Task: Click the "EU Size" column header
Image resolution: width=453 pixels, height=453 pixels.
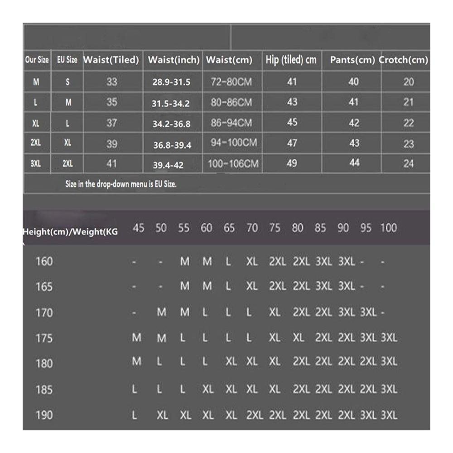Action: tap(67, 60)
